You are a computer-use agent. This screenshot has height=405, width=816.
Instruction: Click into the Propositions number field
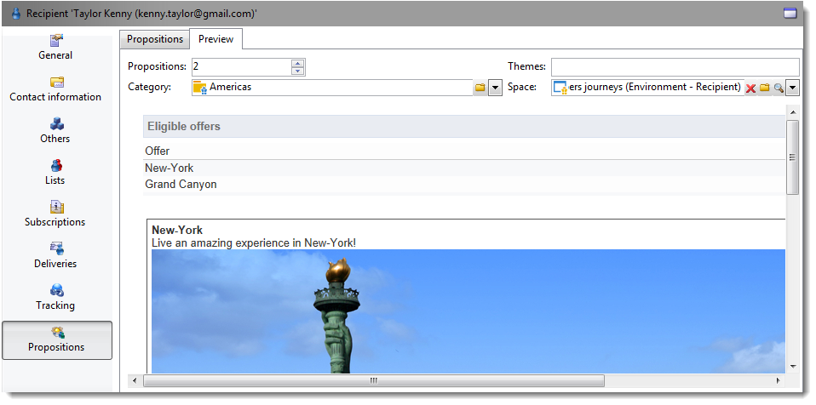click(x=242, y=67)
